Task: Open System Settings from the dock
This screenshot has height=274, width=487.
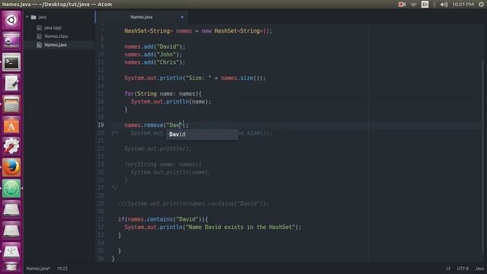Action: (11, 146)
